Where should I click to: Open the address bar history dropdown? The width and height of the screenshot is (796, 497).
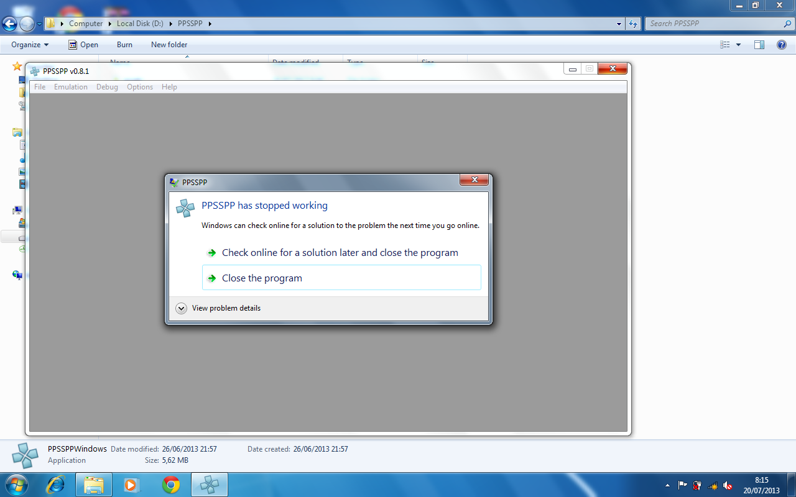coord(619,24)
